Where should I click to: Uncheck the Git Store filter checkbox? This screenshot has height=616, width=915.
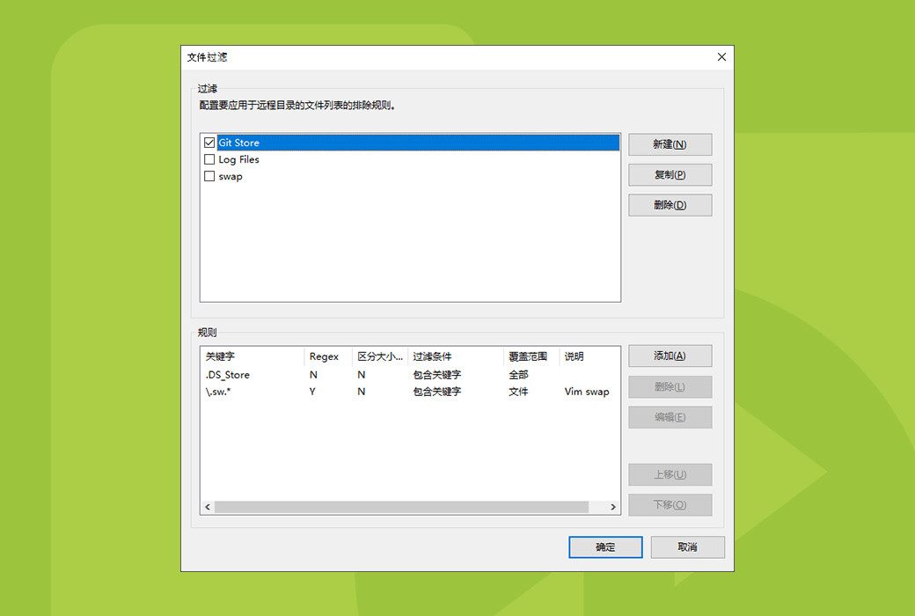(x=209, y=143)
